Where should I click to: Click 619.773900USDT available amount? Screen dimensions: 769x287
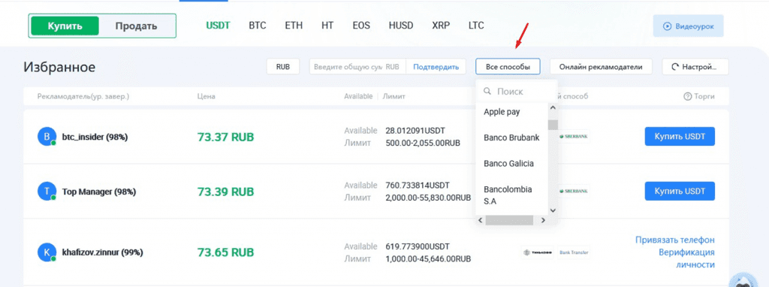[x=418, y=246]
